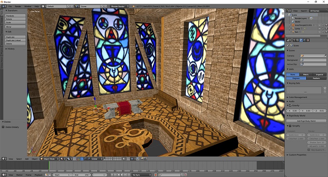Image resolution: width=328 pixels, height=177 pixels.
Task: Toggle visibility of InnerTemple03.001 object
Action: tap(319, 25)
